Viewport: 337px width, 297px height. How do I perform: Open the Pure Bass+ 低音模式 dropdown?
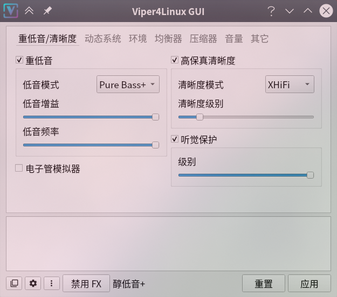128,84
